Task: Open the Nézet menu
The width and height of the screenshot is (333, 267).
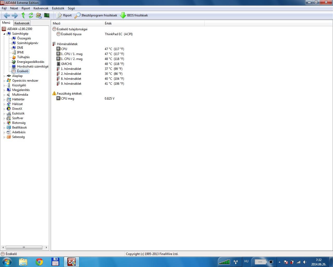Action: pyautogui.click(x=14, y=8)
